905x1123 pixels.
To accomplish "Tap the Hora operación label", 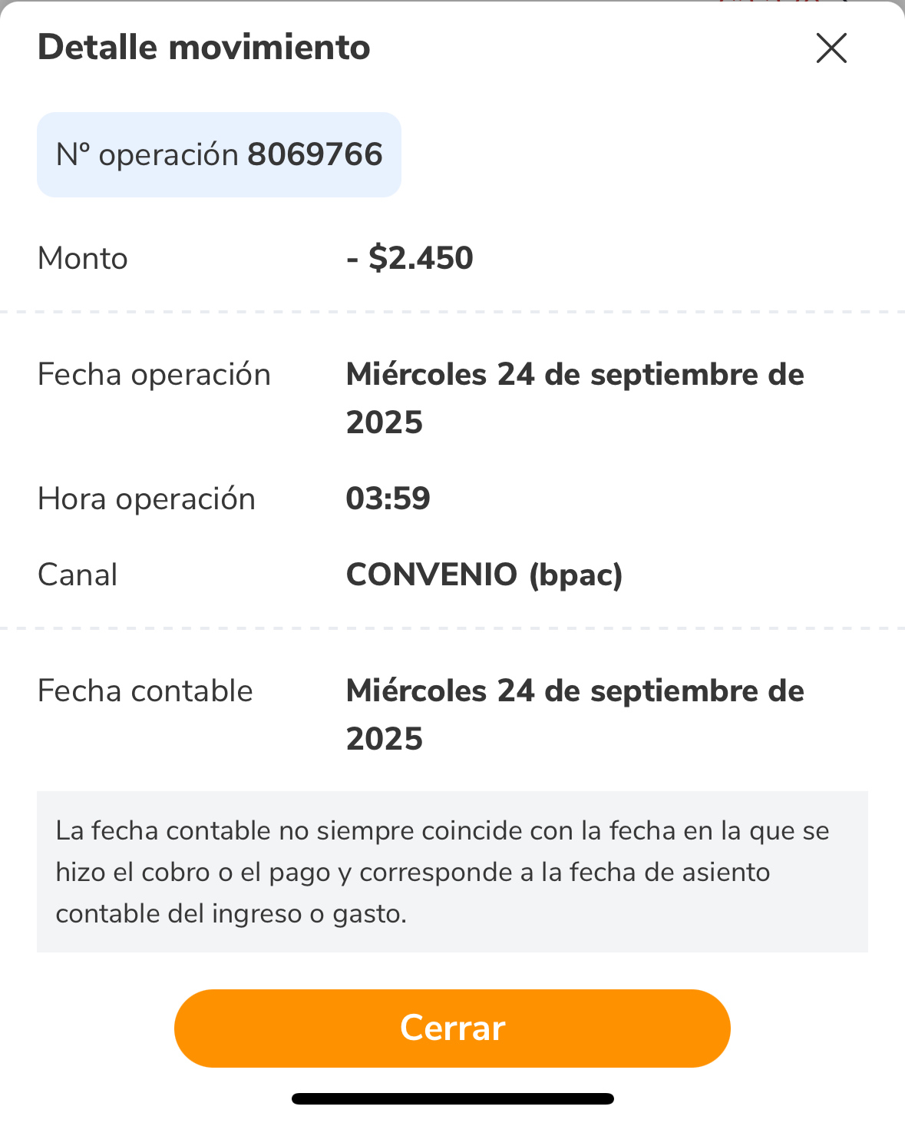I will click(x=147, y=499).
